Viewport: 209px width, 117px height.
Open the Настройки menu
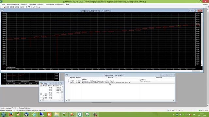pos(59,5)
